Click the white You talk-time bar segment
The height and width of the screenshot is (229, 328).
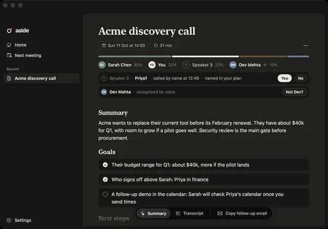pyautogui.click(x=206, y=56)
